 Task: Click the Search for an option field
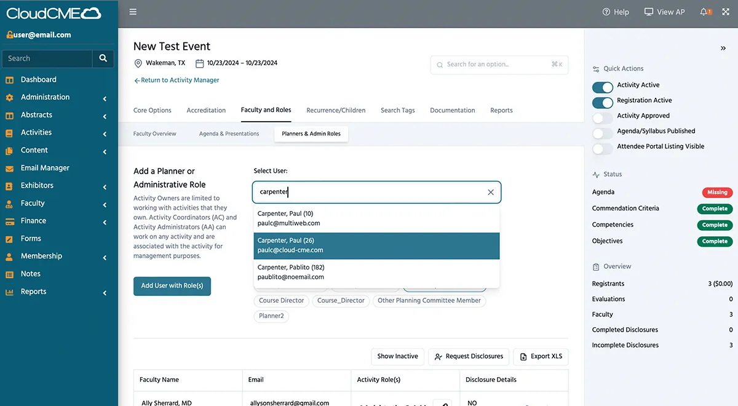coord(498,65)
